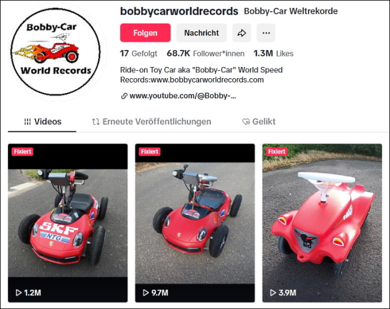
Task: Click play icon on 3.9M video
Action: coord(273,293)
